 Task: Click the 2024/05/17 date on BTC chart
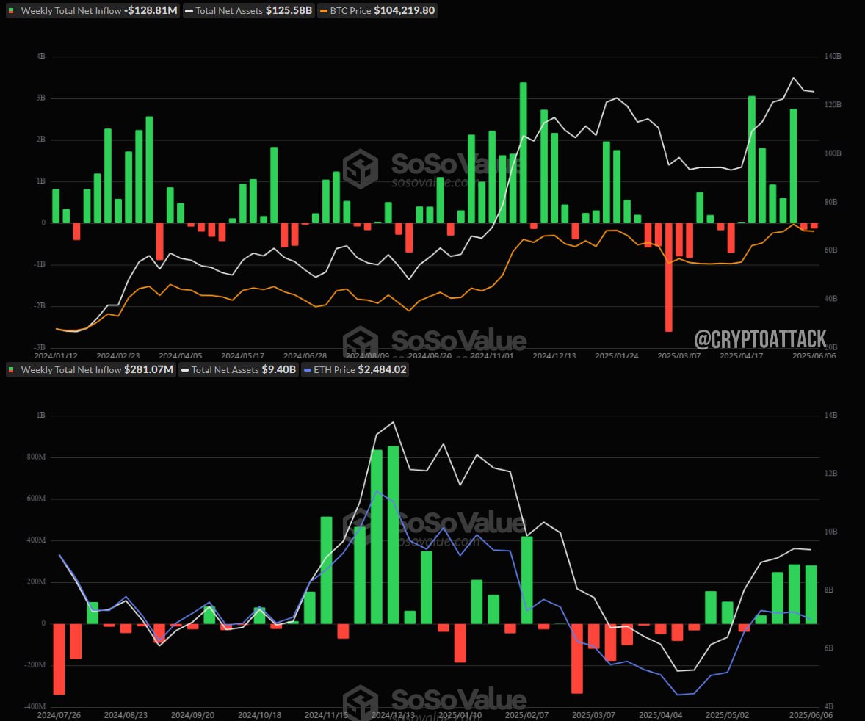pos(243,356)
